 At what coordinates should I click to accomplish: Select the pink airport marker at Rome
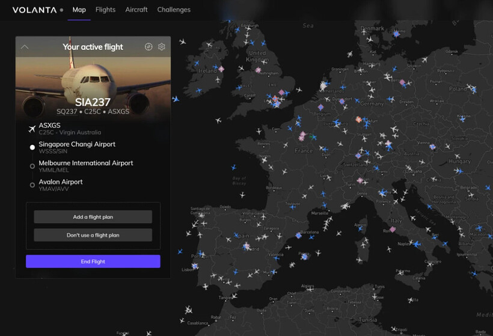pos(393,230)
